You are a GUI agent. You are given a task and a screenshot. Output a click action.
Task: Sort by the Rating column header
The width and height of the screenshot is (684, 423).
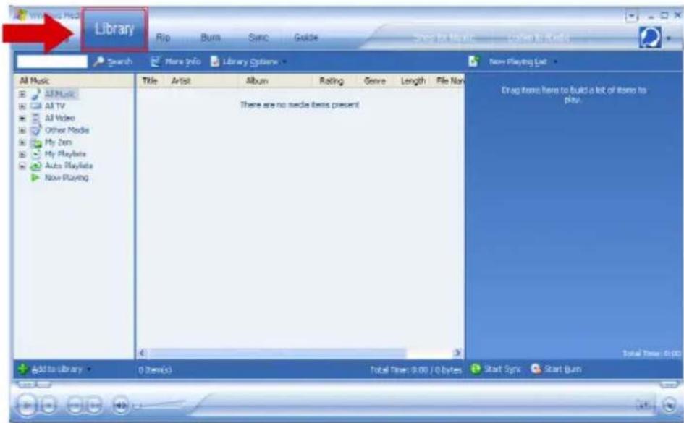(x=331, y=80)
